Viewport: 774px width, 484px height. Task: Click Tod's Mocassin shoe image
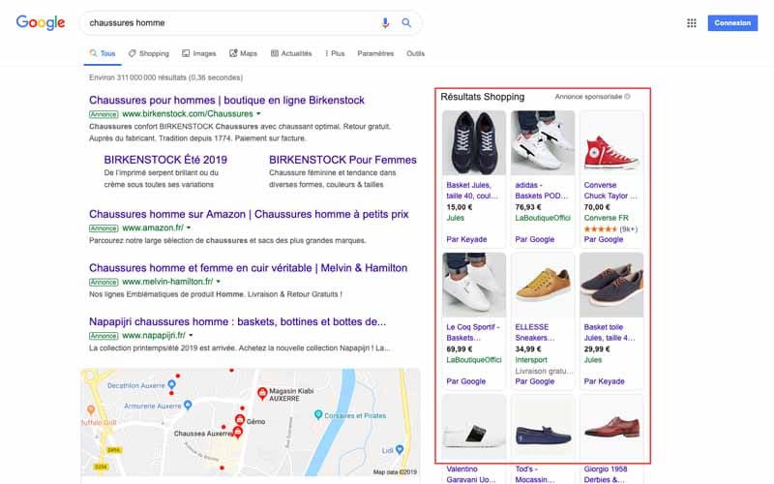543,427
